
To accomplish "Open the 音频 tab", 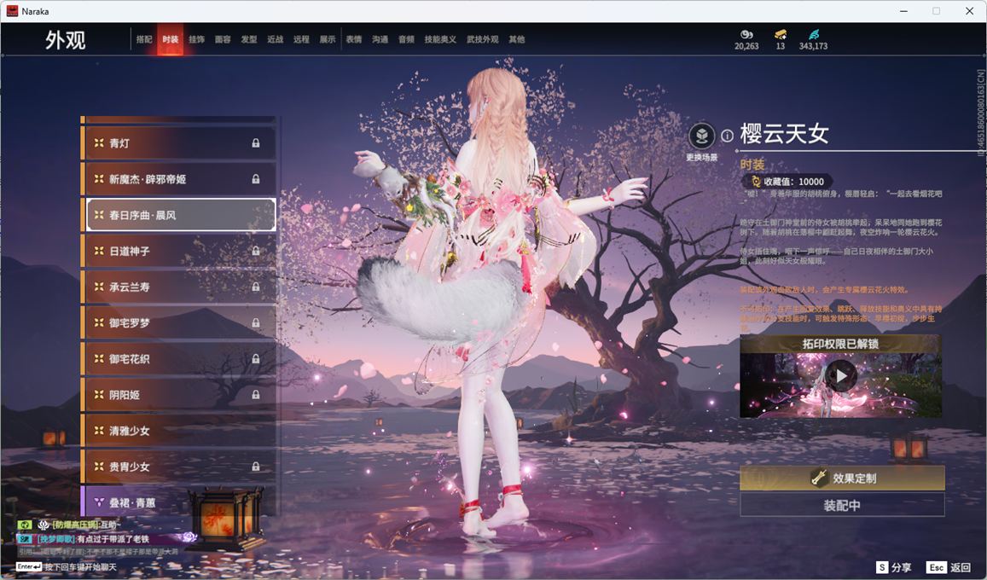I will [x=406, y=39].
